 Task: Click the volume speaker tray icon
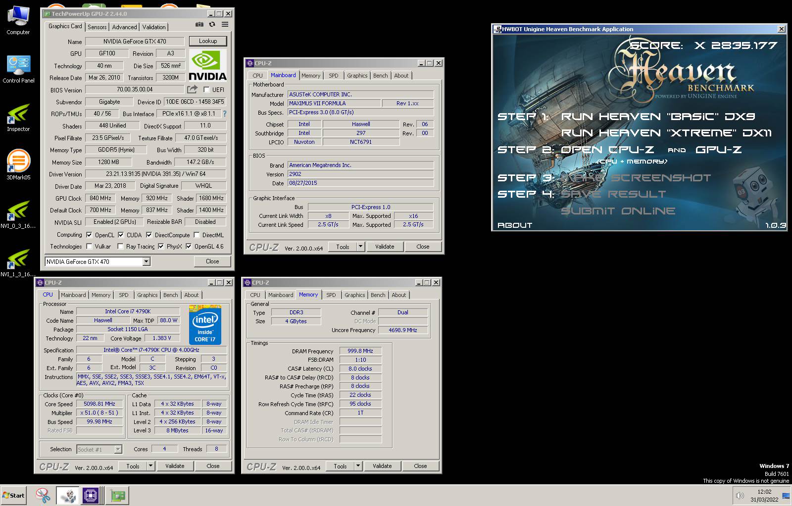click(740, 496)
